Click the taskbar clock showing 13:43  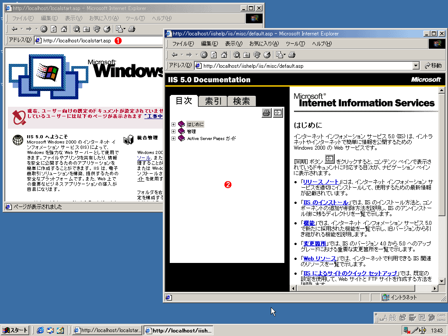[436, 331]
